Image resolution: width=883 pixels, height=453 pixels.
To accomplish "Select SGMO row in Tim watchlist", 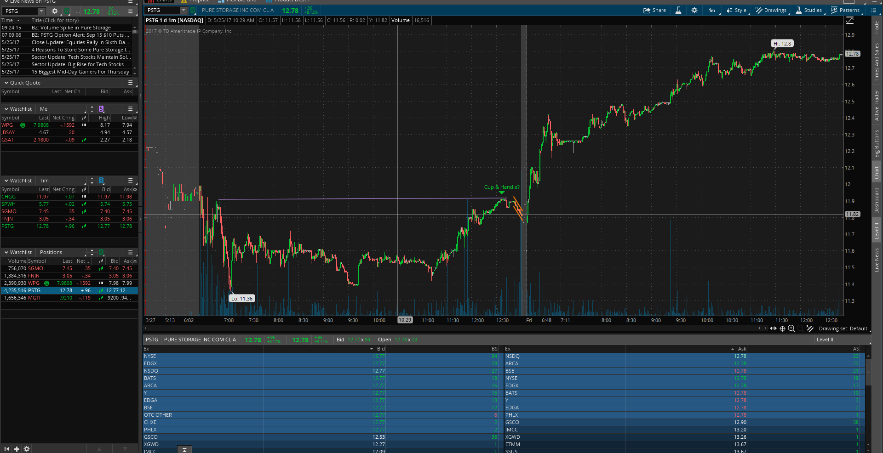I will 69,211.
